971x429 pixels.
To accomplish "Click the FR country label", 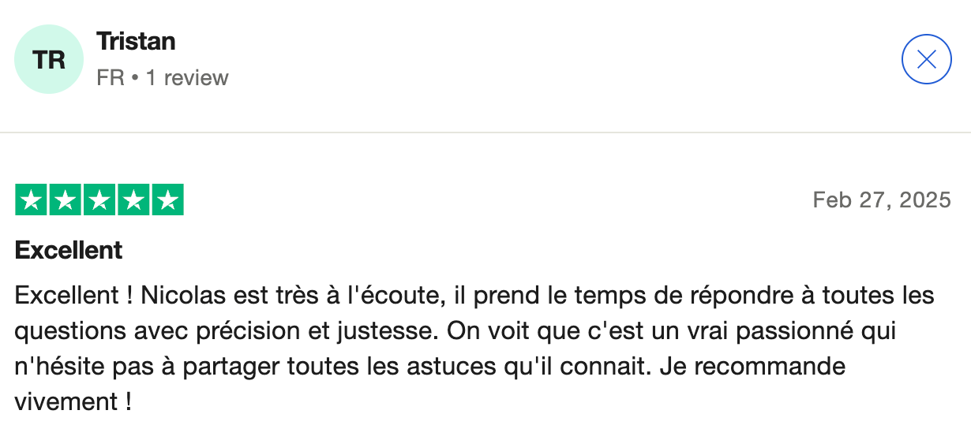I will point(110,78).
